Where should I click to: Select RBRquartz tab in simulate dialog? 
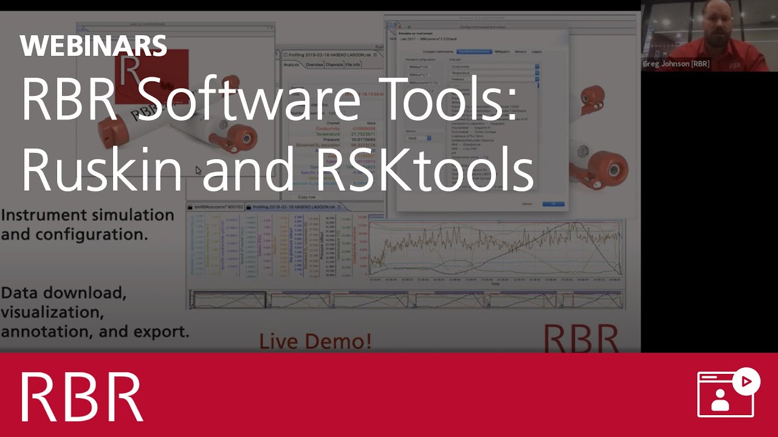point(502,52)
